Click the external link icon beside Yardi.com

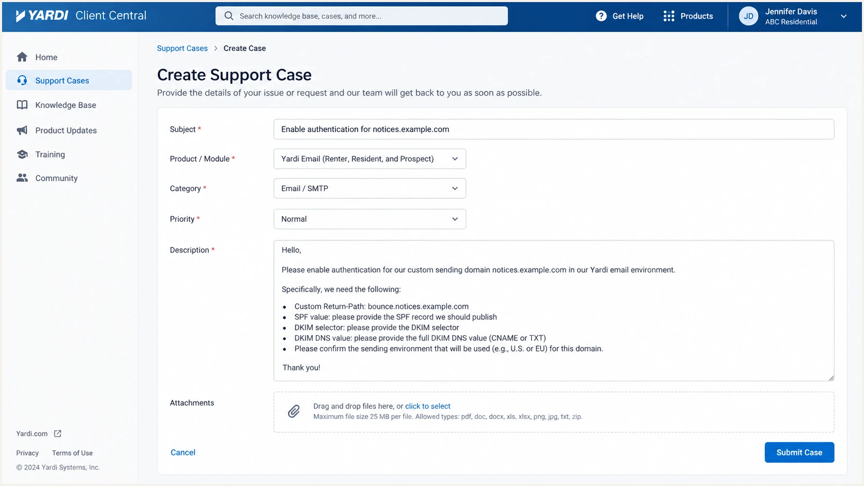point(57,433)
